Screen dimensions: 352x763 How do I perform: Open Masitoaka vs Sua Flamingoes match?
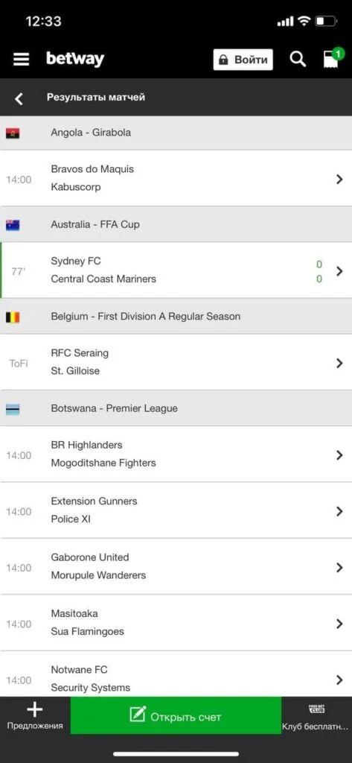click(176, 622)
